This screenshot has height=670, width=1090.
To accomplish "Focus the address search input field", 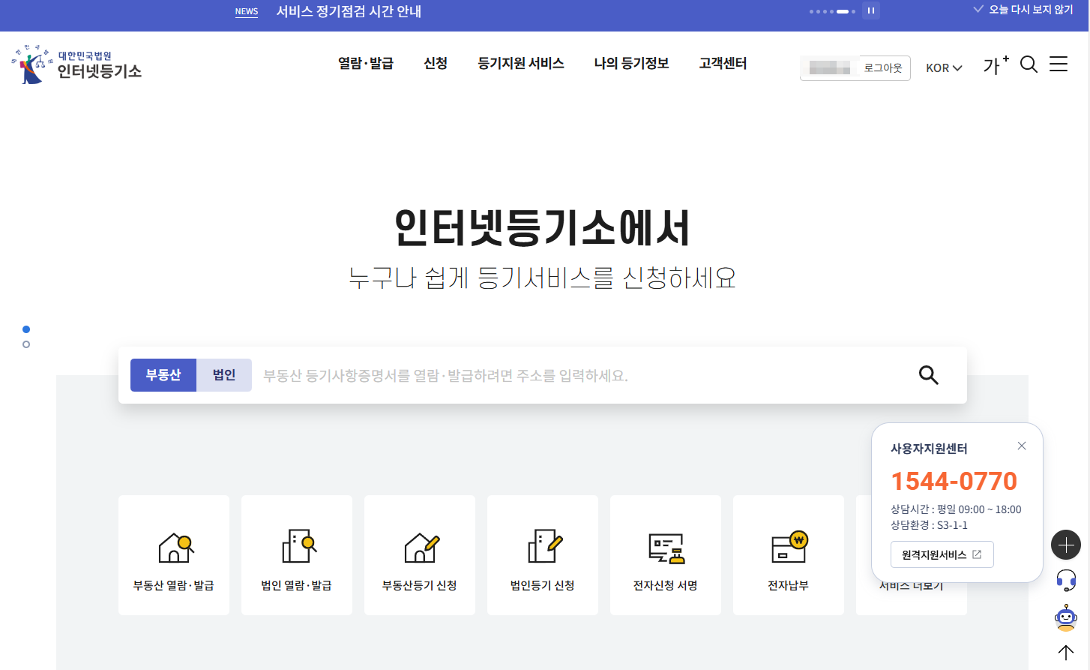I will pos(581,375).
